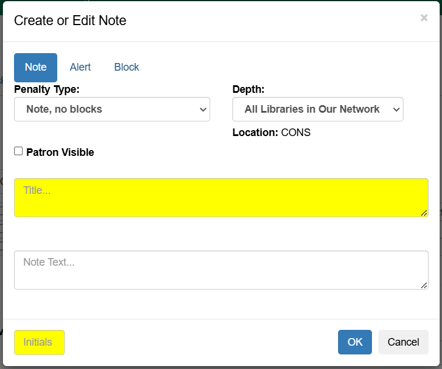Grab the Title field resize handle
This screenshot has height=369, width=442.
tap(424, 213)
